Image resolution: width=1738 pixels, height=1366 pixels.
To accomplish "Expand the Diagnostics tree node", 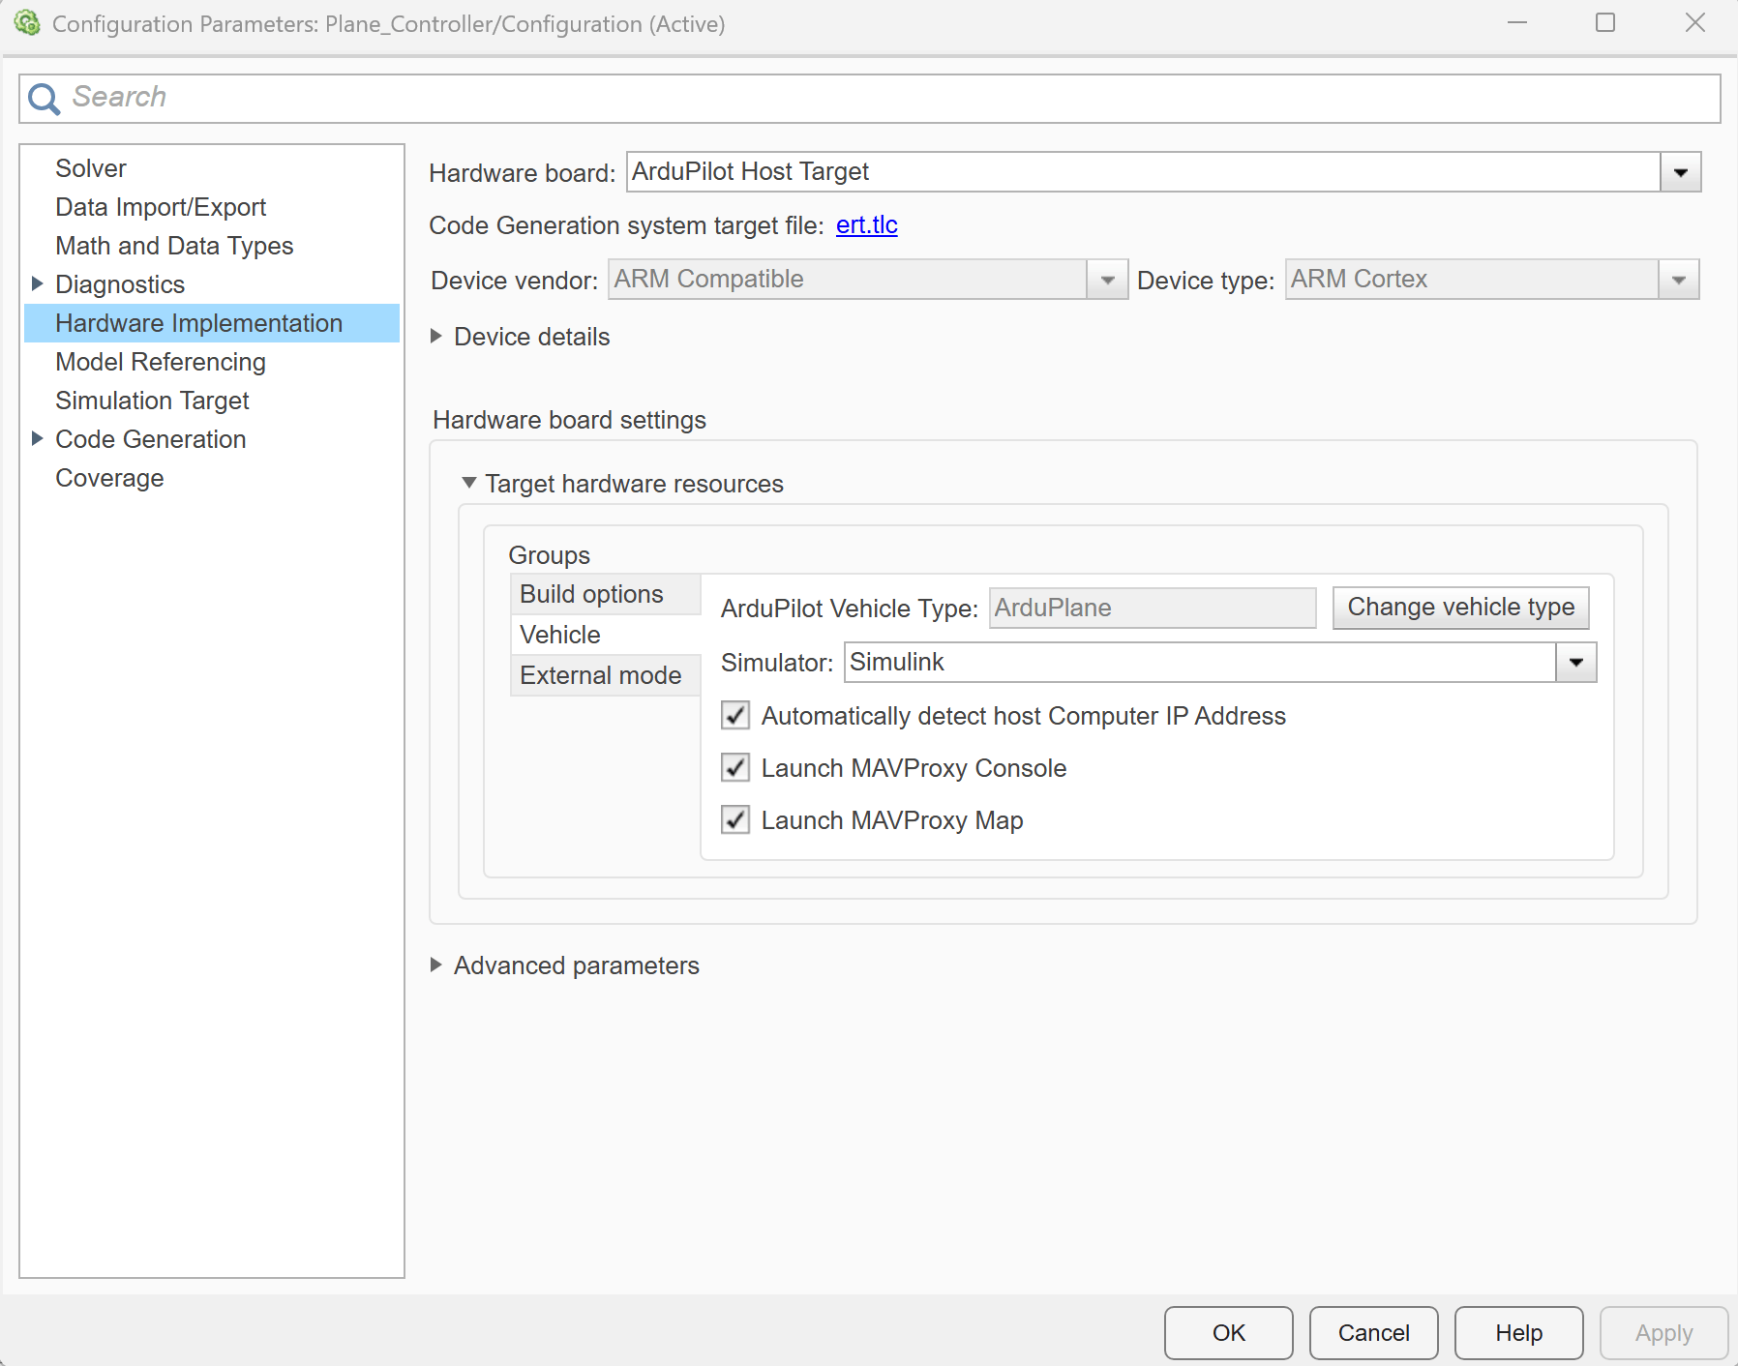I will [38, 283].
